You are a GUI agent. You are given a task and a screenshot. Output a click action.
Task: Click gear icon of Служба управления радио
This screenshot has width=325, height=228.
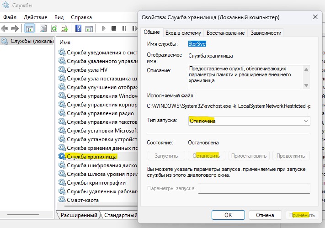point(62,113)
